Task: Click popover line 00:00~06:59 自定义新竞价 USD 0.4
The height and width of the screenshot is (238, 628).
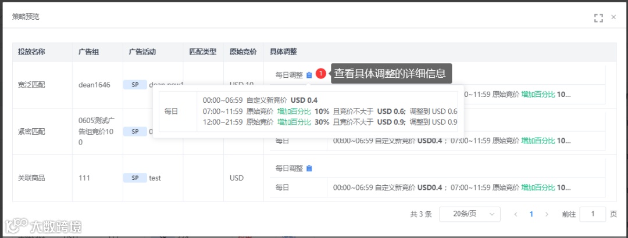Action: tap(260, 100)
